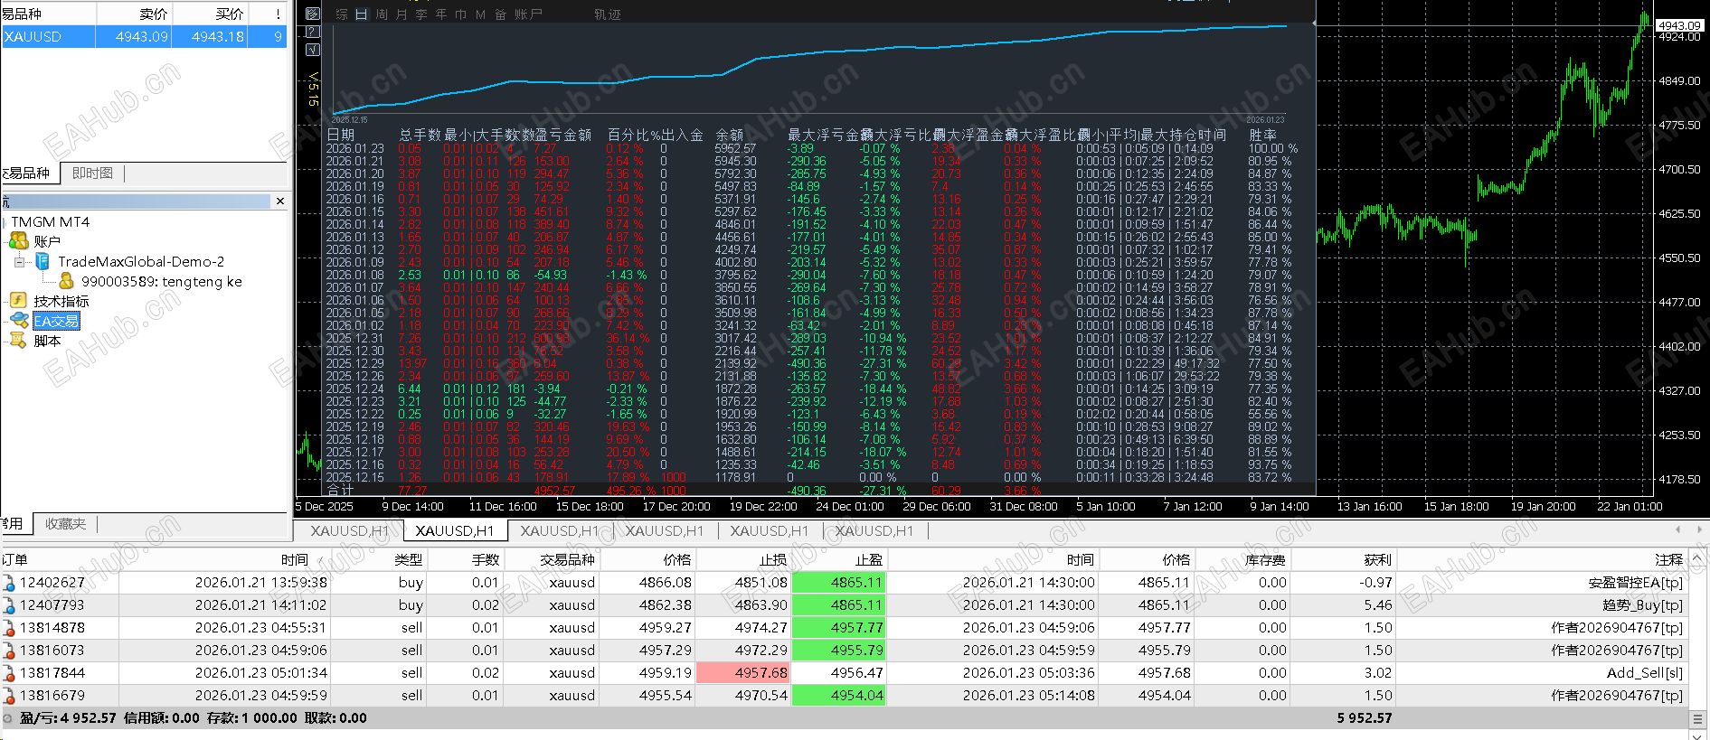The width and height of the screenshot is (1710, 740).
Task: Click the green take-profit cell 4957.77
Action: point(840,628)
